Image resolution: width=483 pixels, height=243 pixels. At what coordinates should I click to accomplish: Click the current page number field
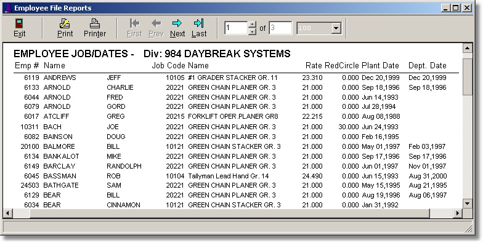click(x=236, y=28)
